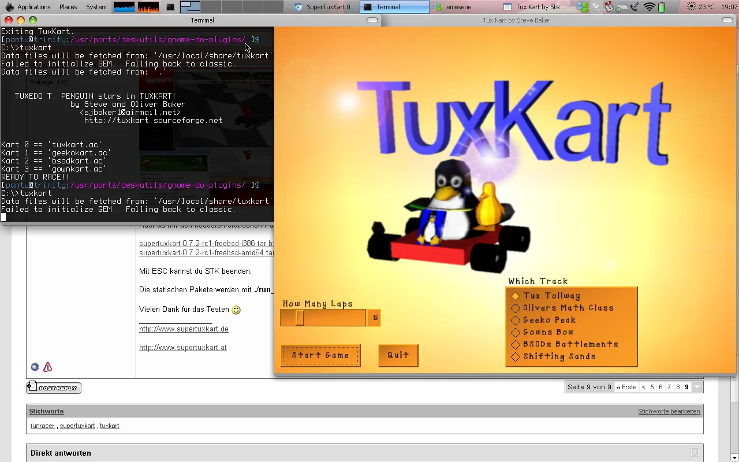Click the report post warning triangle icon
739x462 pixels.
point(47,367)
